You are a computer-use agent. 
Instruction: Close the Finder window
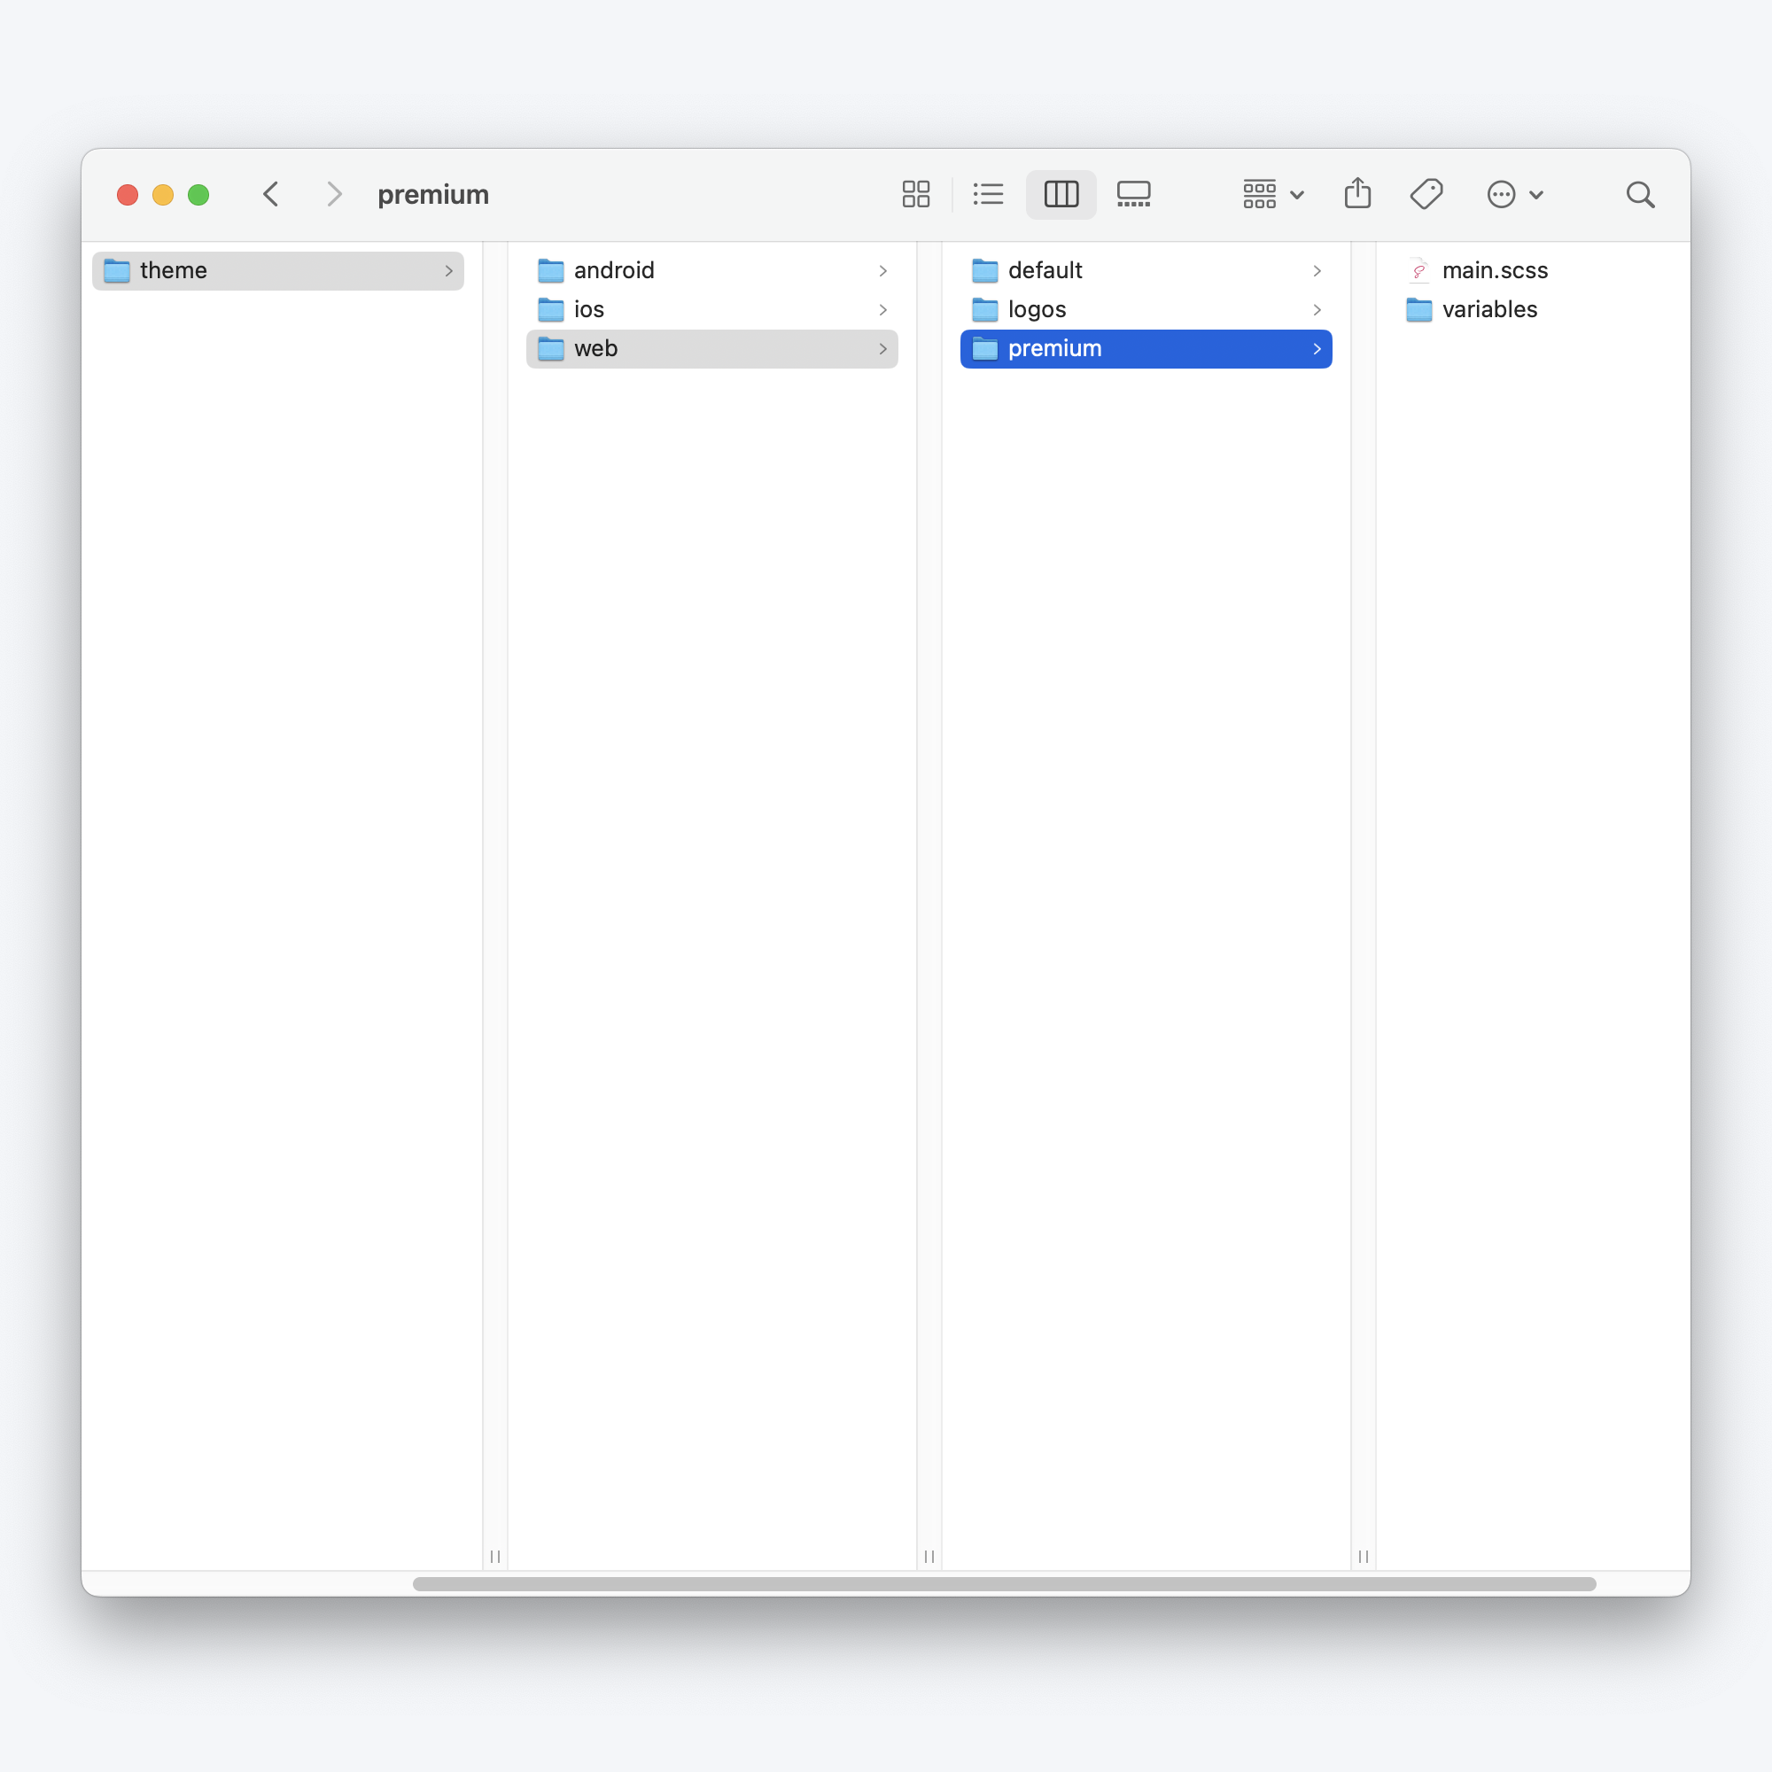pos(128,194)
